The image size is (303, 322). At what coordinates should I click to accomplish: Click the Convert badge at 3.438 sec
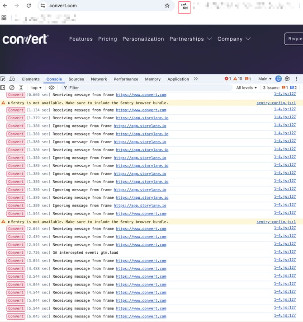click(x=16, y=269)
